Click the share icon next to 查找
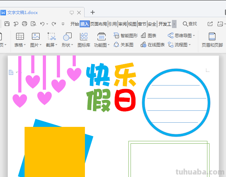This screenshot has width=226, height=177. click(x=210, y=24)
